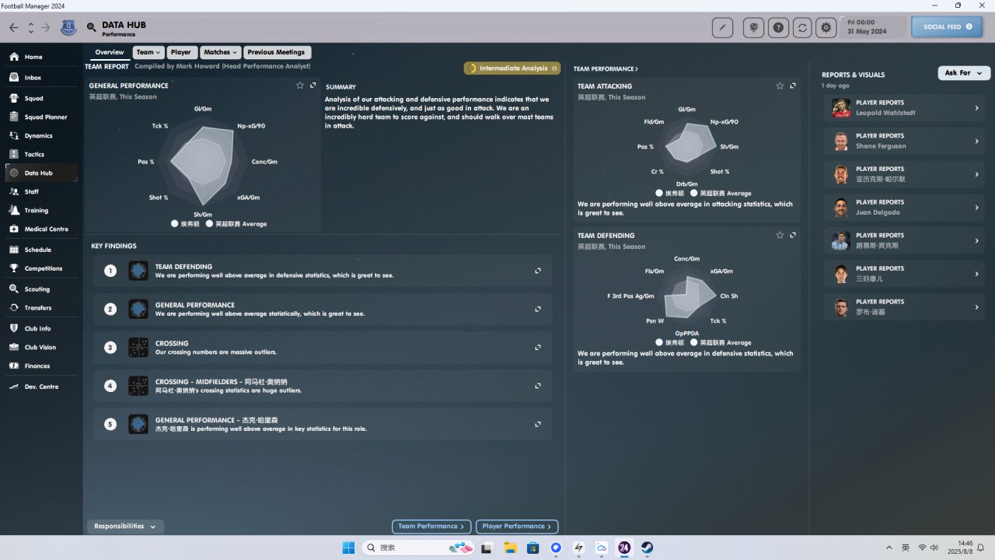Open Dynamics in the sidebar
This screenshot has height=560, width=995.
pyautogui.click(x=41, y=136)
